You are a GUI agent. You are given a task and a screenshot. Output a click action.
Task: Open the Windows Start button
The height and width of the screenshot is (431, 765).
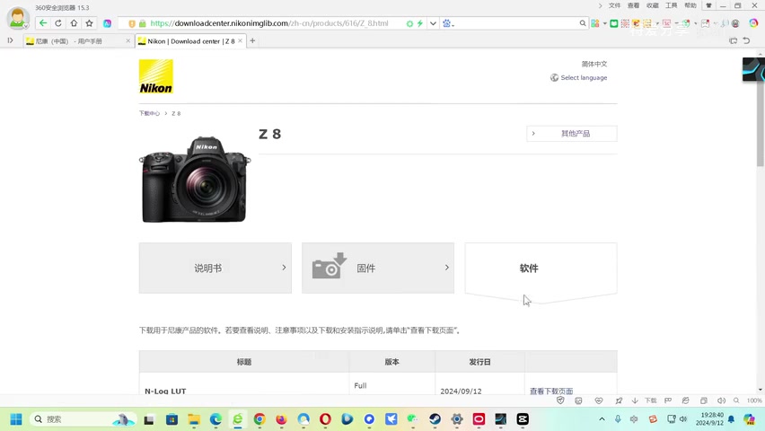[x=16, y=418]
